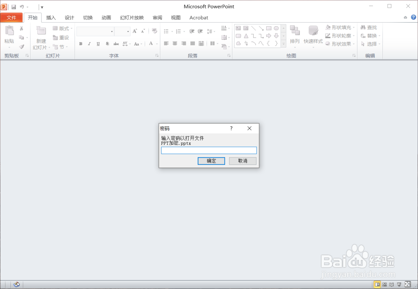The width and height of the screenshot is (418, 289).
Task: Switch to the Insert tab
Action: click(x=51, y=18)
